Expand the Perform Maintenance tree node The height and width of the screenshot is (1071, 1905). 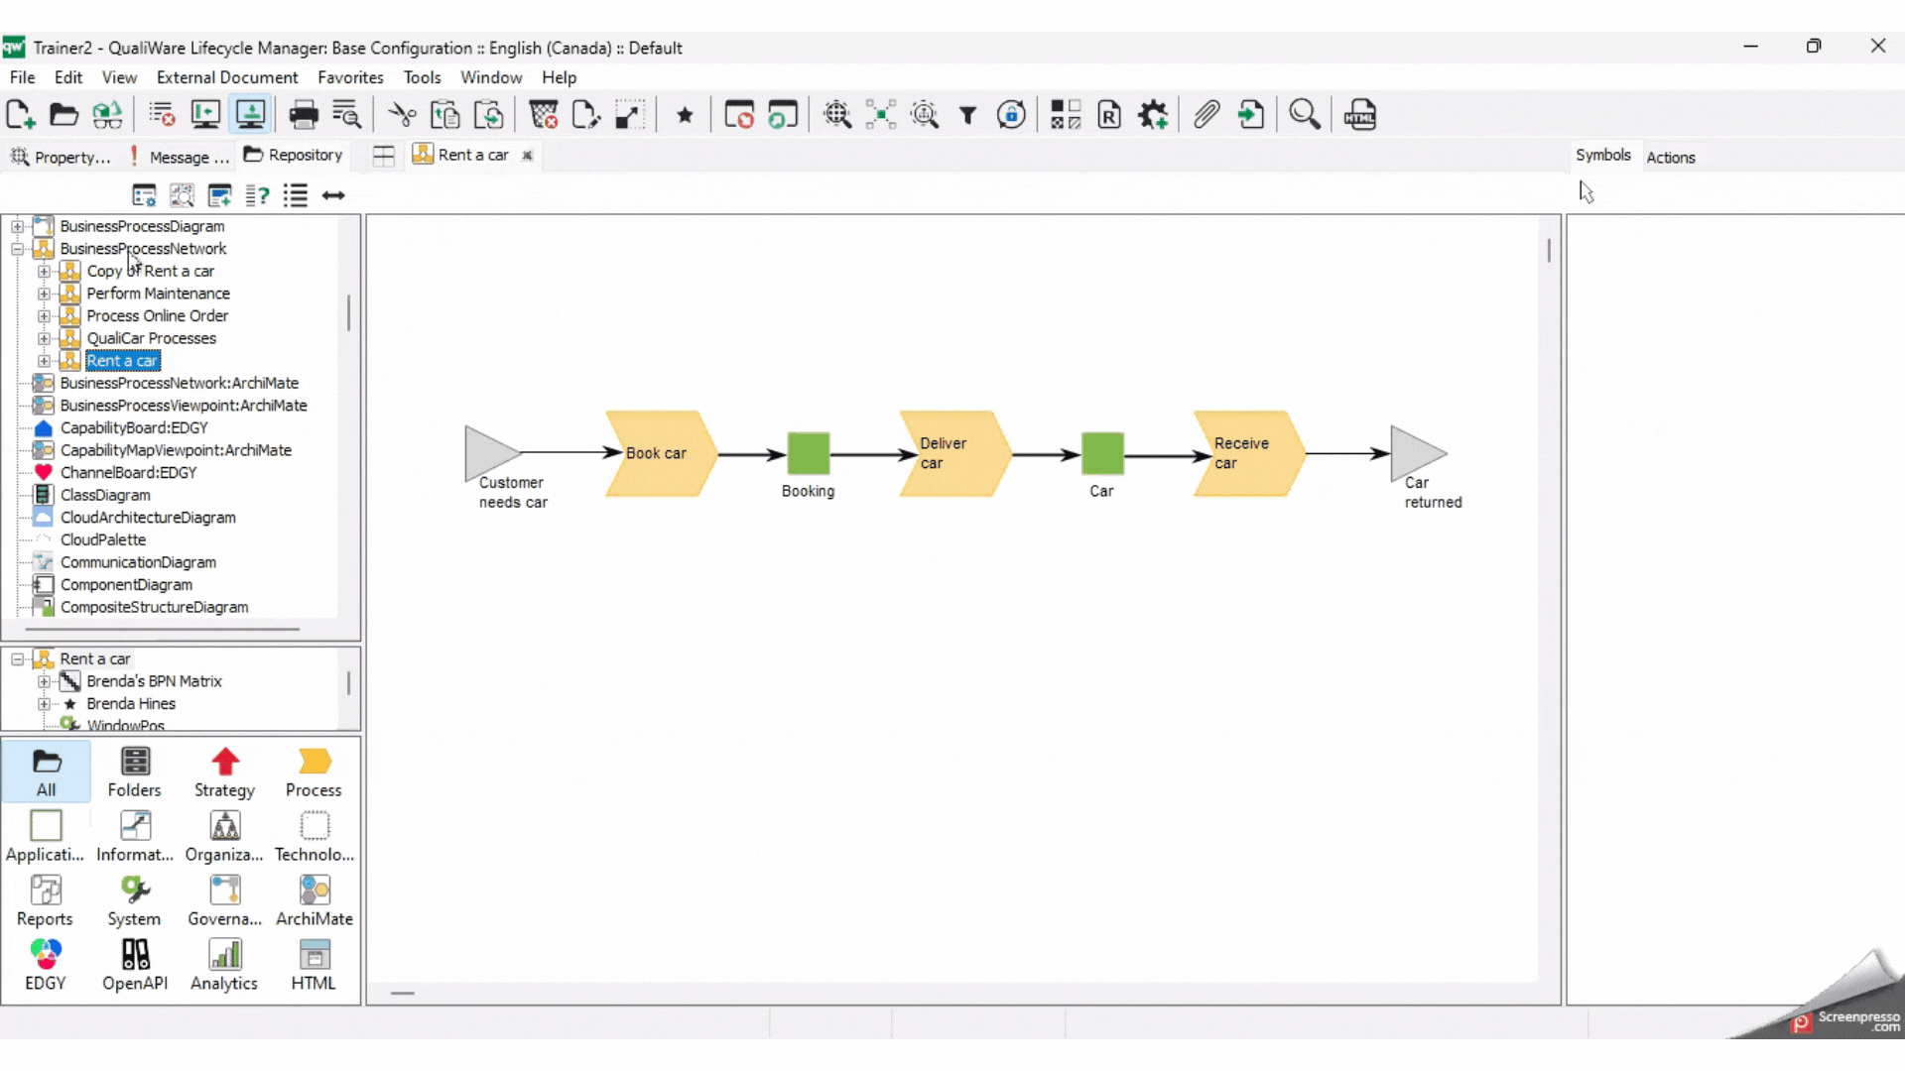44,294
